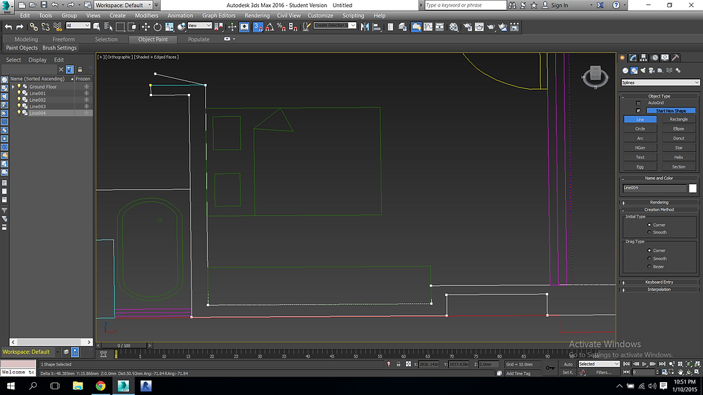Image resolution: width=703 pixels, height=395 pixels.
Task: Activate the Select and Rotate tool
Action: pyautogui.click(x=157, y=27)
